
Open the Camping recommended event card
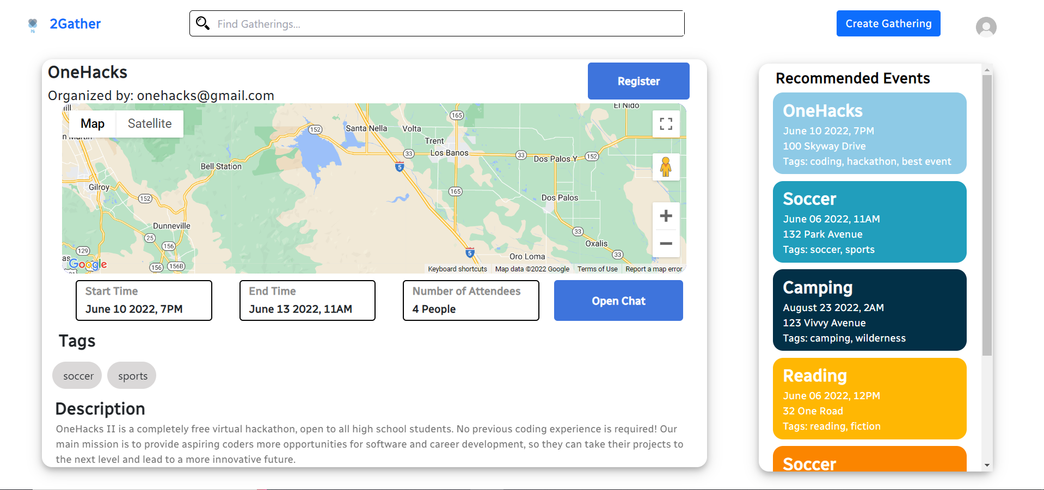pos(869,310)
